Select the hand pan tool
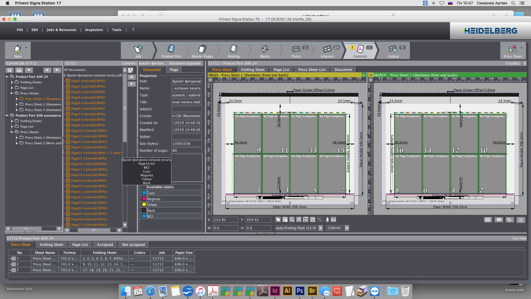This screenshot has height=299, width=531. [x=299, y=220]
